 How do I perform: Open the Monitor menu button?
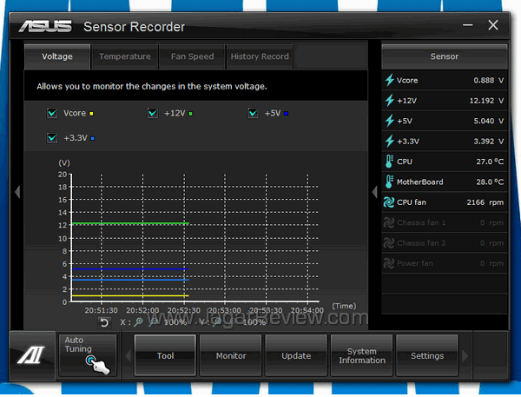[231, 355]
